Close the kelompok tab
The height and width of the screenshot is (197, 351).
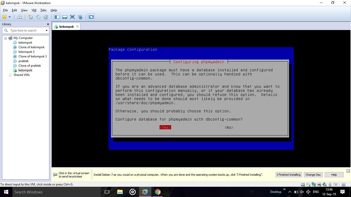point(77,26)
